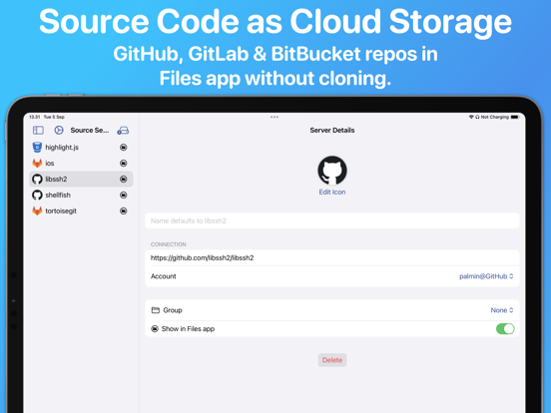The width and height of the screenshot is (551, 413).
Task: Click the Bitbucket icon next to highlight.js
Action: point(37,148)
